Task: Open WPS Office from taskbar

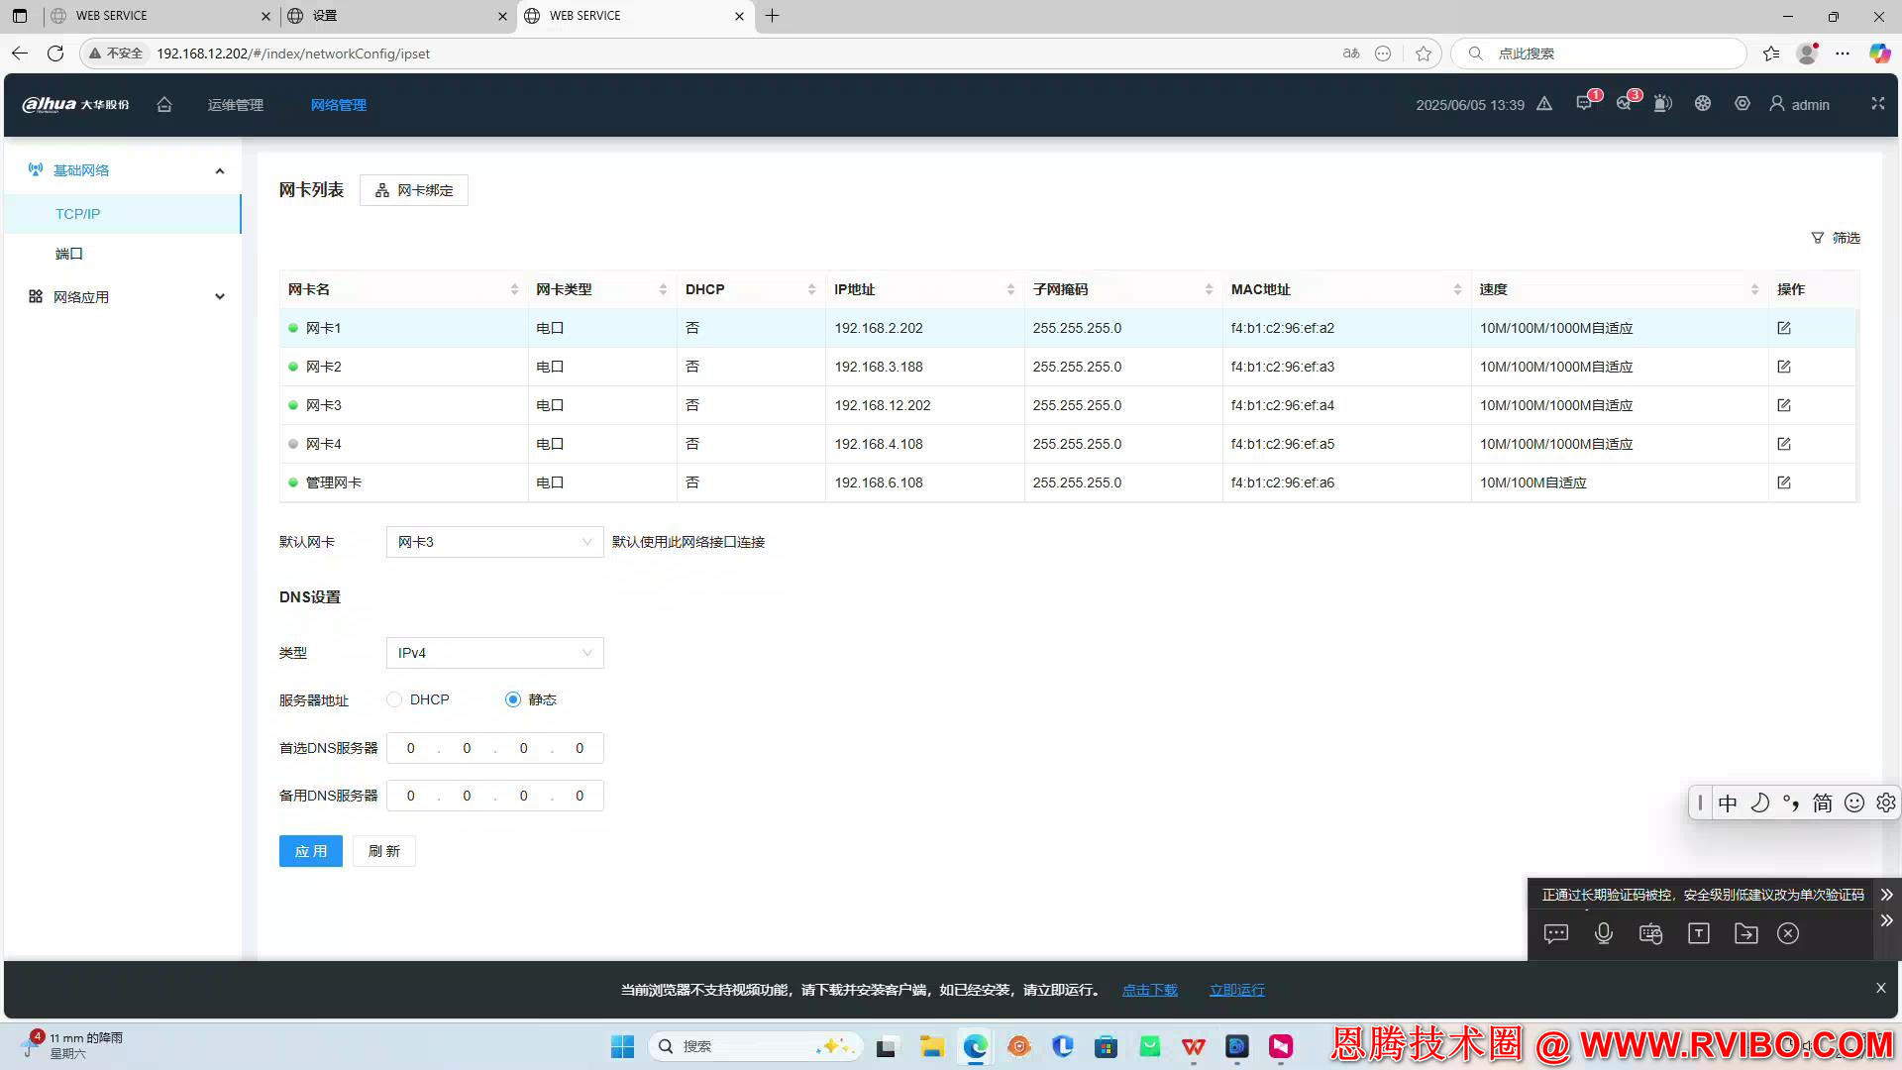Action: [1194, 1046]
